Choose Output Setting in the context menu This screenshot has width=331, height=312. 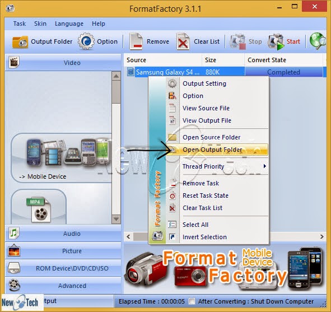point(217,83)
